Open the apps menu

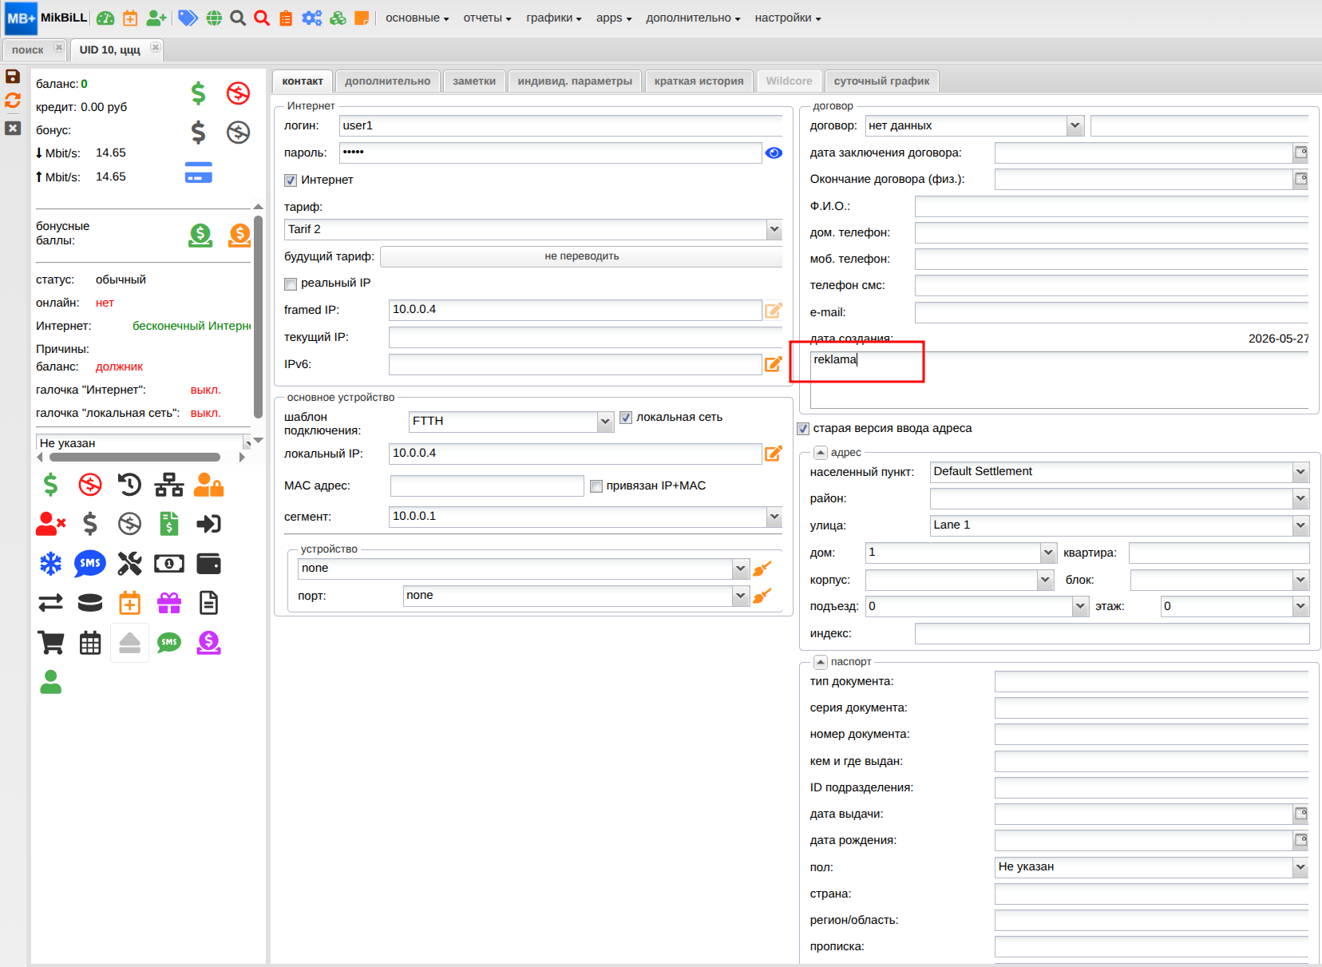coord(613,18)
